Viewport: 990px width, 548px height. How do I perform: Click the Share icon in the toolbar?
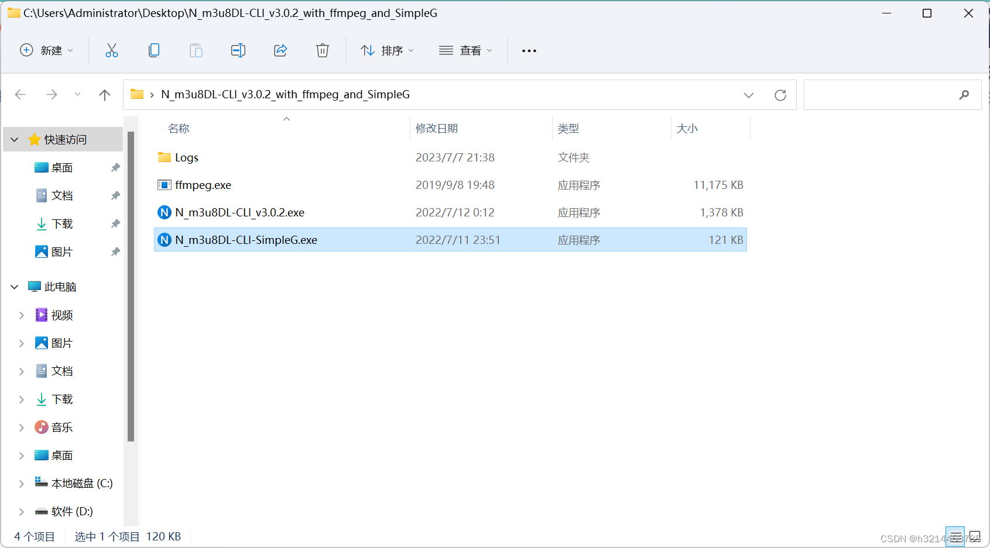pos(280,50)
